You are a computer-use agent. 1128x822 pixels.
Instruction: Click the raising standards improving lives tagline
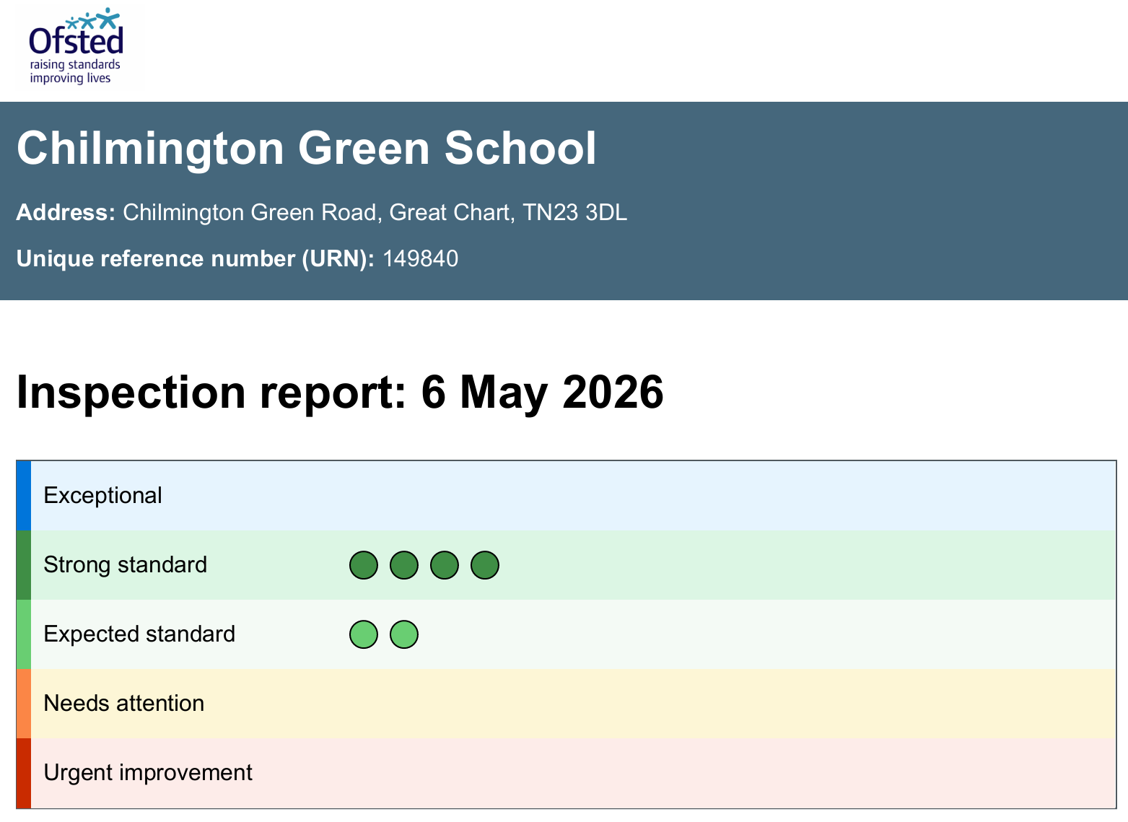tap(75, 71)
